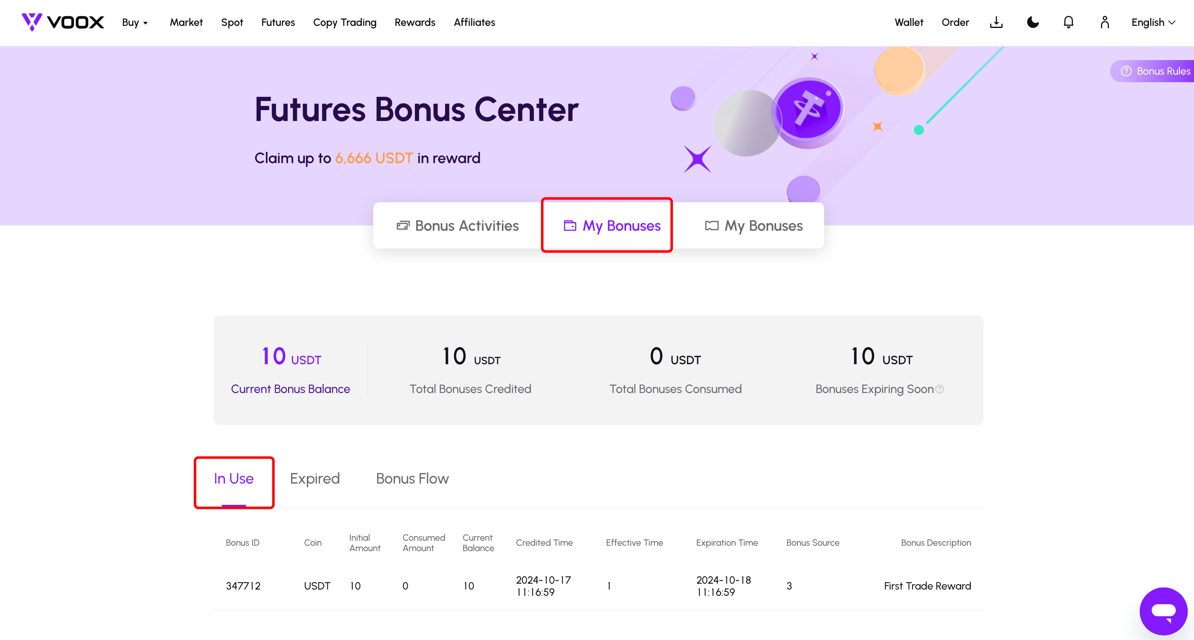Image resolution: width=1194 pixels, height=640 pixels.
Task: Select the In Use tab
Action: click(x=234, y=479)
